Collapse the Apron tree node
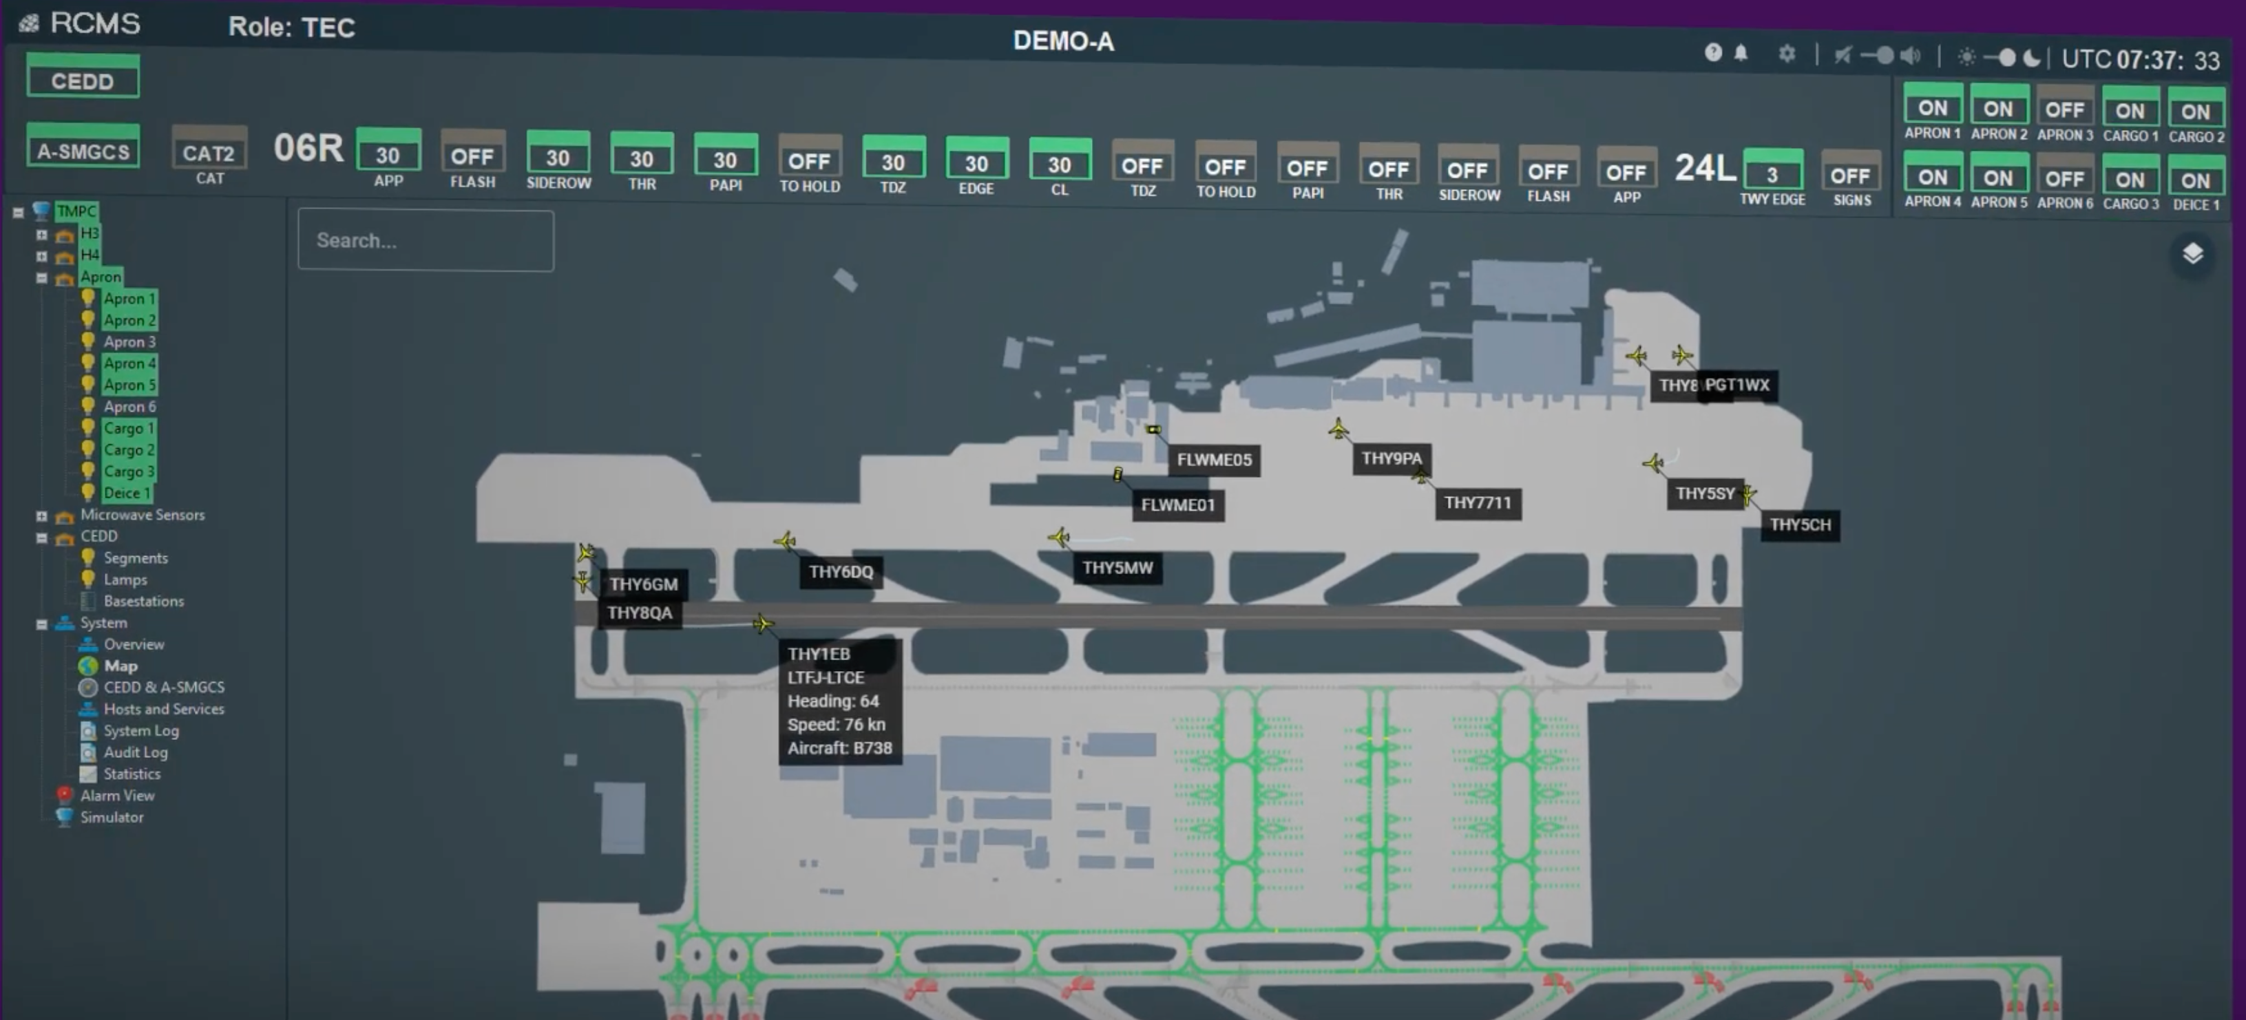 41,278
